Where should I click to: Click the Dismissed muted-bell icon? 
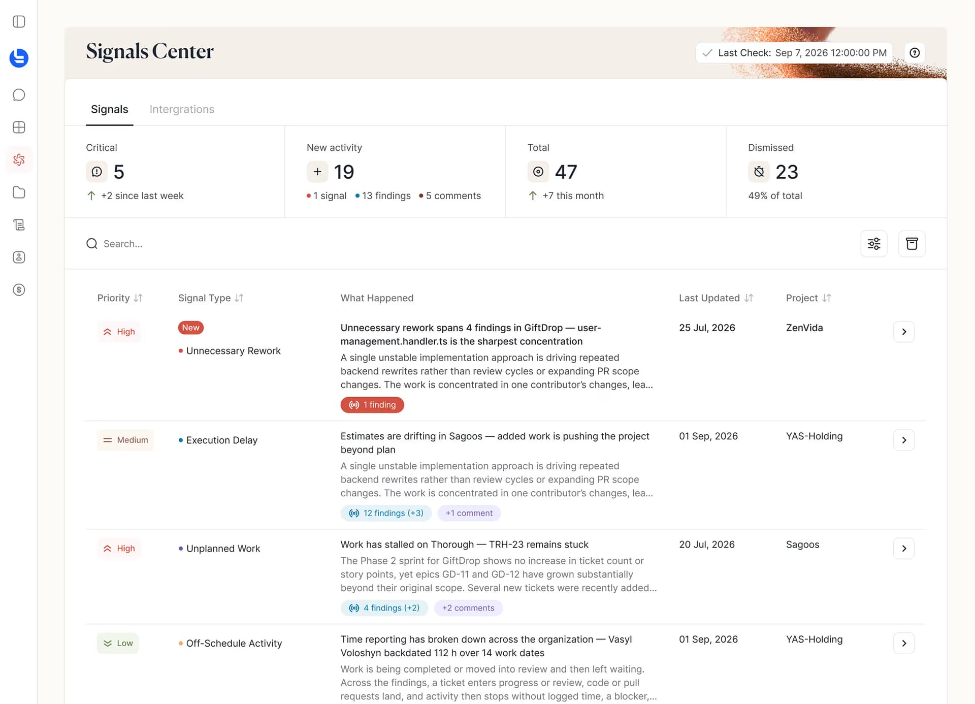tap(759, 172)
